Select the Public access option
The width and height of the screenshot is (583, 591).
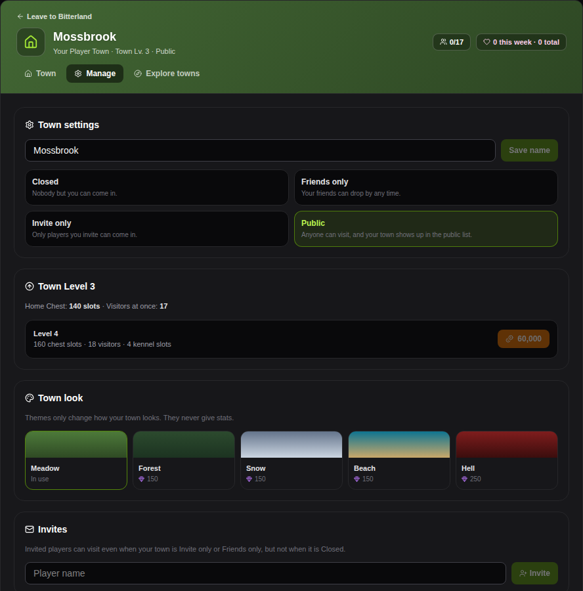pos(426,229)
